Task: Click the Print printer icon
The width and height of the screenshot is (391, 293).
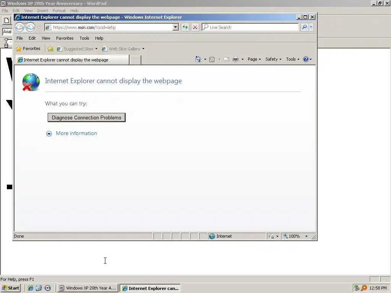Action: [235, 59]
